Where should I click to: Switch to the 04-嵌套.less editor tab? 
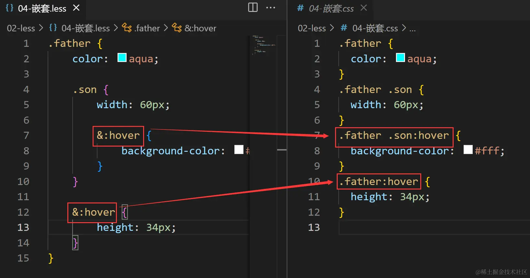tap(43, 8)
